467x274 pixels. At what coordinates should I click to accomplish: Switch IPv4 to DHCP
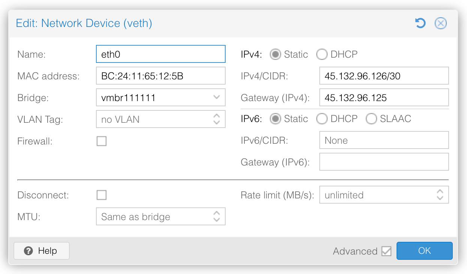click(x=322, y=55)
